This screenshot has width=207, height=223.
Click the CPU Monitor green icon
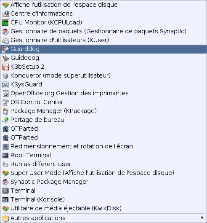pos(5,23)
